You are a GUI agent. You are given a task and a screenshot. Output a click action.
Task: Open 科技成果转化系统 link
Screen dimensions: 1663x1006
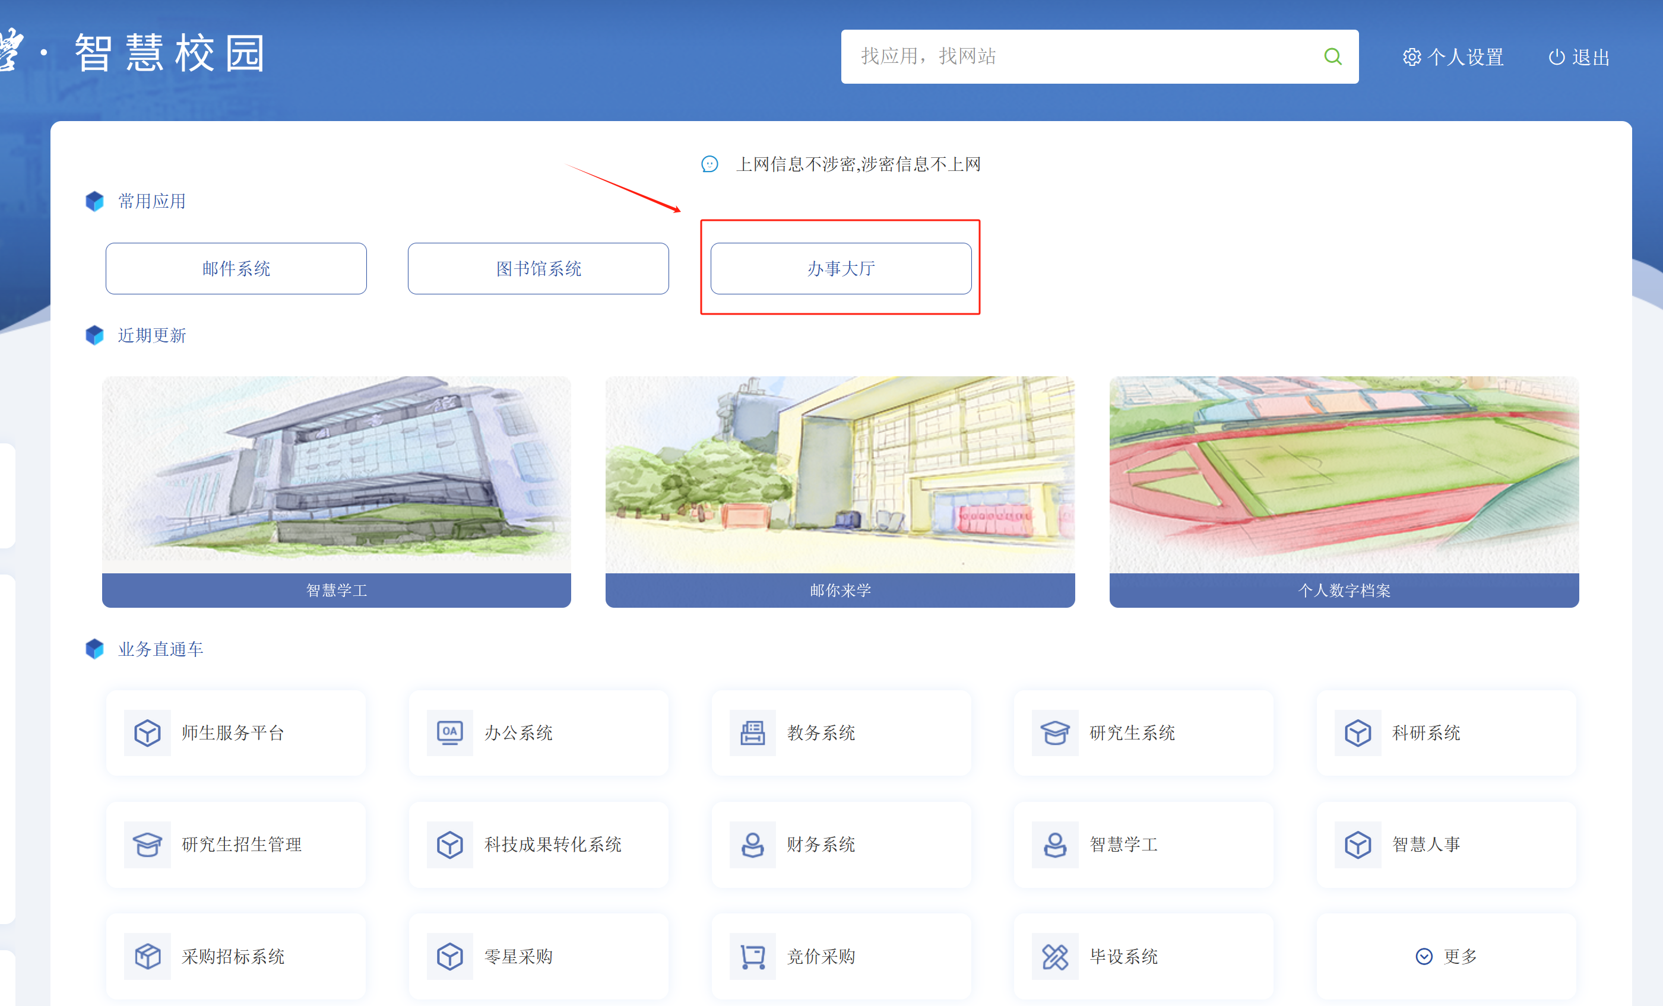pyautogui.click(x=552, y=844)
